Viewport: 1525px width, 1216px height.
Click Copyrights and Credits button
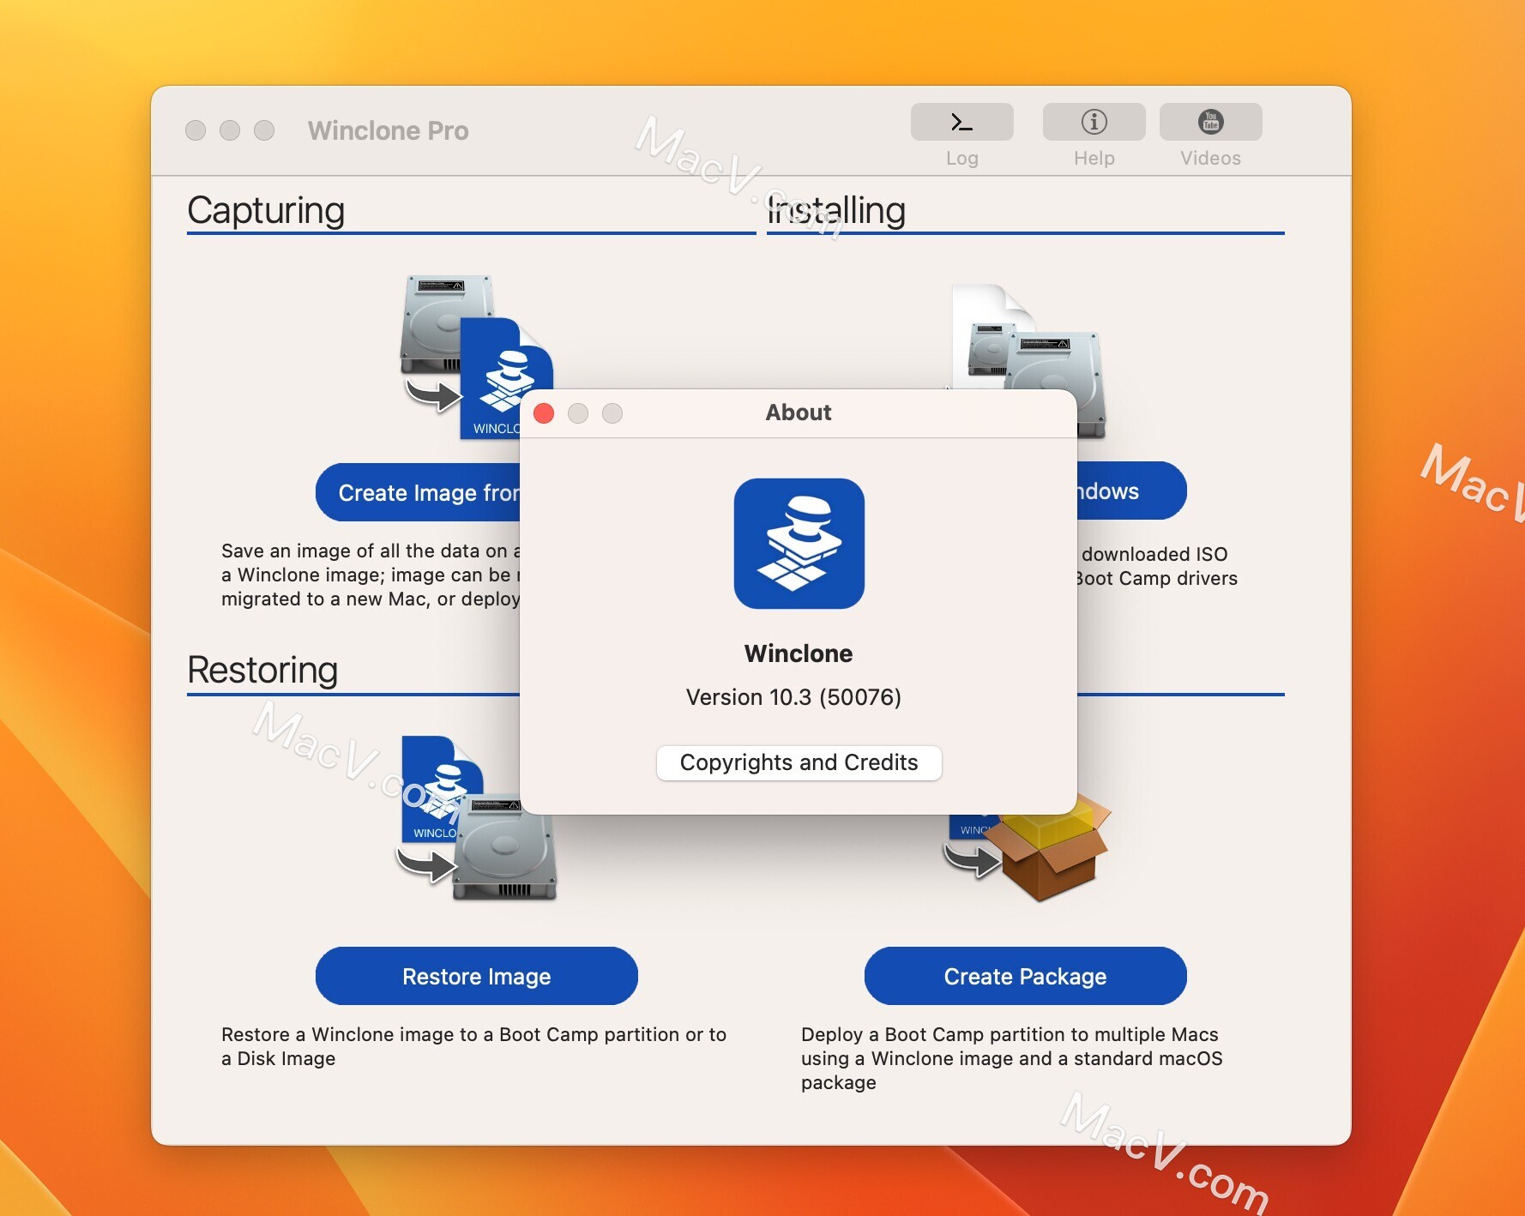coord(799,762)
